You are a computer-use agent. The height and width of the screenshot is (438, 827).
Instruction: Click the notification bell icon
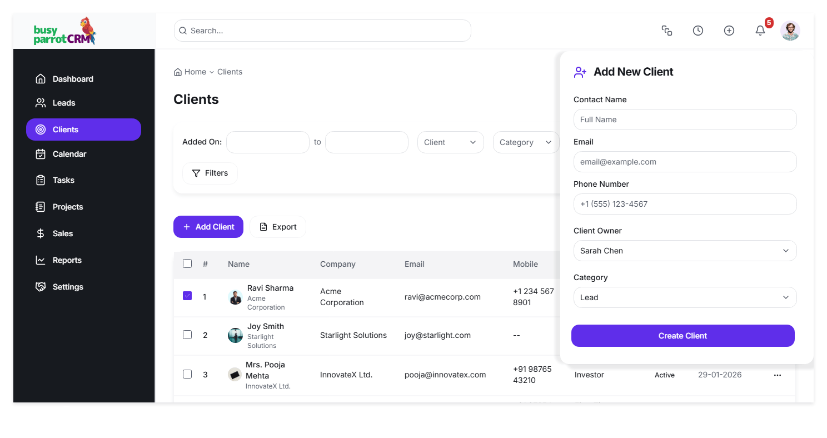click(x=760, y=31)
